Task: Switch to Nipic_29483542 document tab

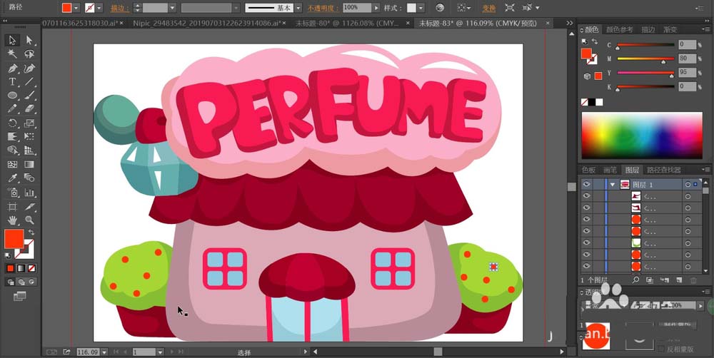Action: (208, 24)
